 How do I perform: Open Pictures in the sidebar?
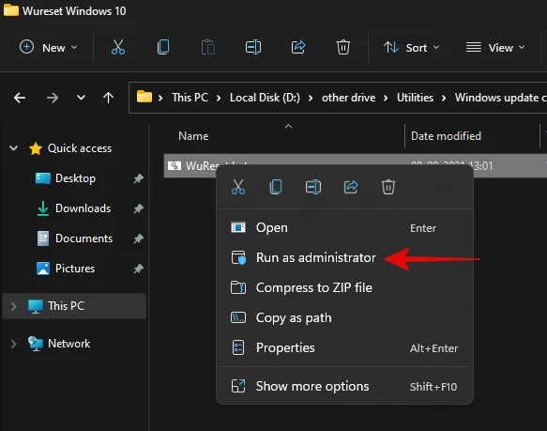pyautogui.click(x=75, y=269)
